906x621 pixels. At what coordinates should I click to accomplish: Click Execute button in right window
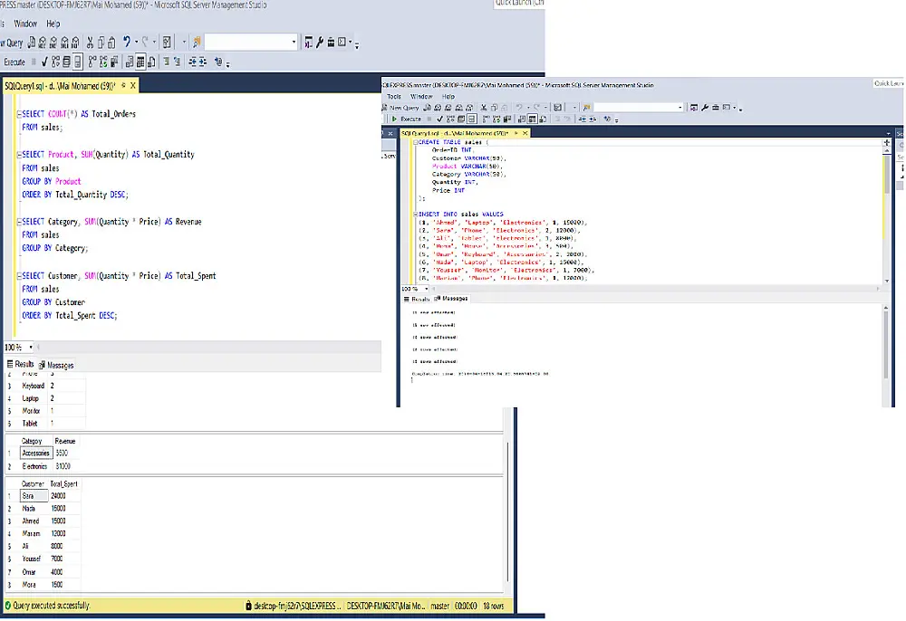[407, 119]
